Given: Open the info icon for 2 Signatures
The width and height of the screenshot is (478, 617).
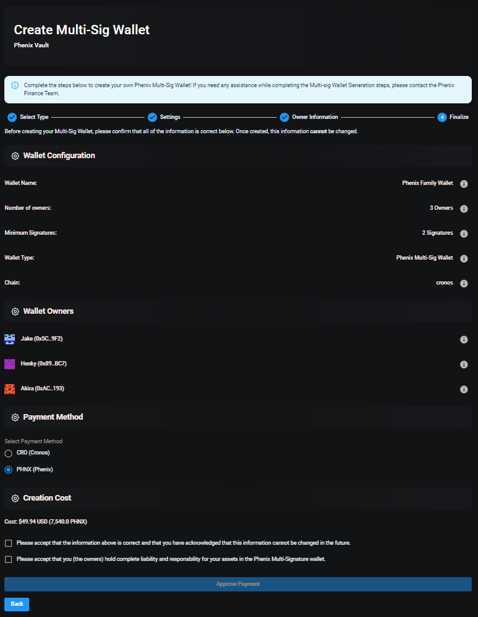Looking at the screenshot, I should (x=464, y=233).
